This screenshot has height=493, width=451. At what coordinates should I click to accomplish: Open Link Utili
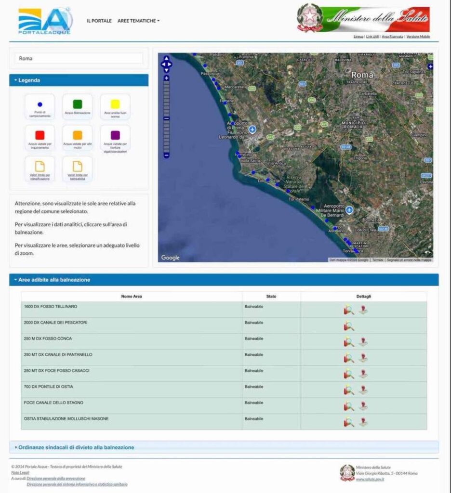click(372, 37)
